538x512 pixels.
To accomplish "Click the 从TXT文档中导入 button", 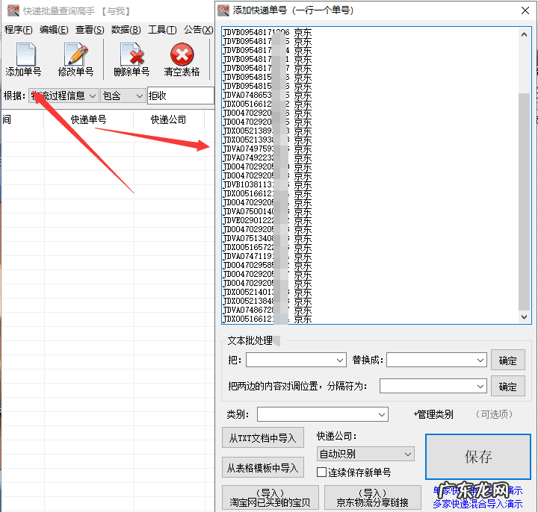I will click(263, 437).
